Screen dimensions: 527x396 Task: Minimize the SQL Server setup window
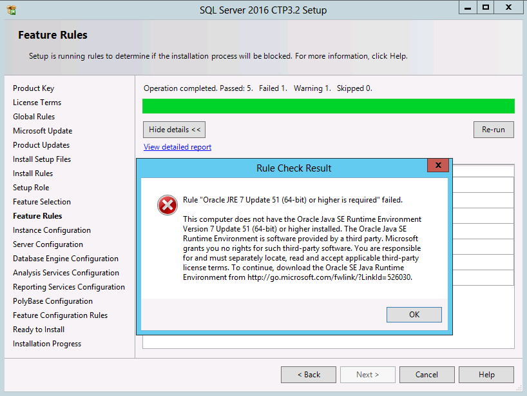click(x=468, y=7)
